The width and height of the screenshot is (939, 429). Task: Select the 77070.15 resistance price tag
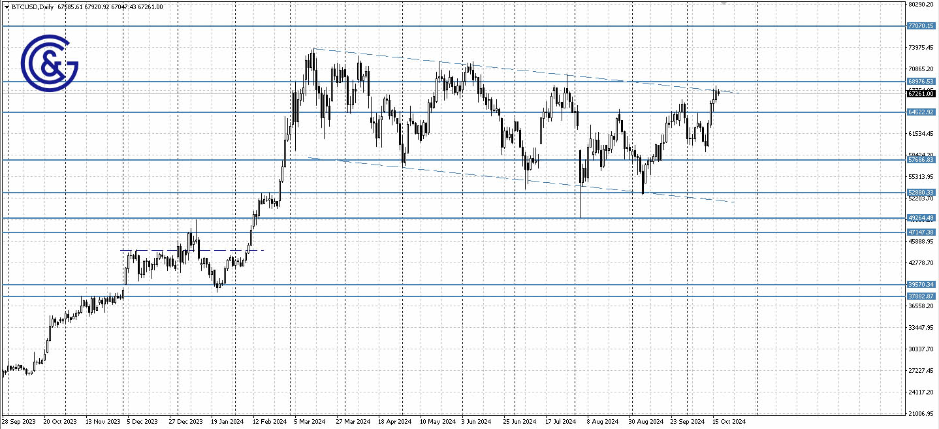pyautogui.click(x=921, y=26)
